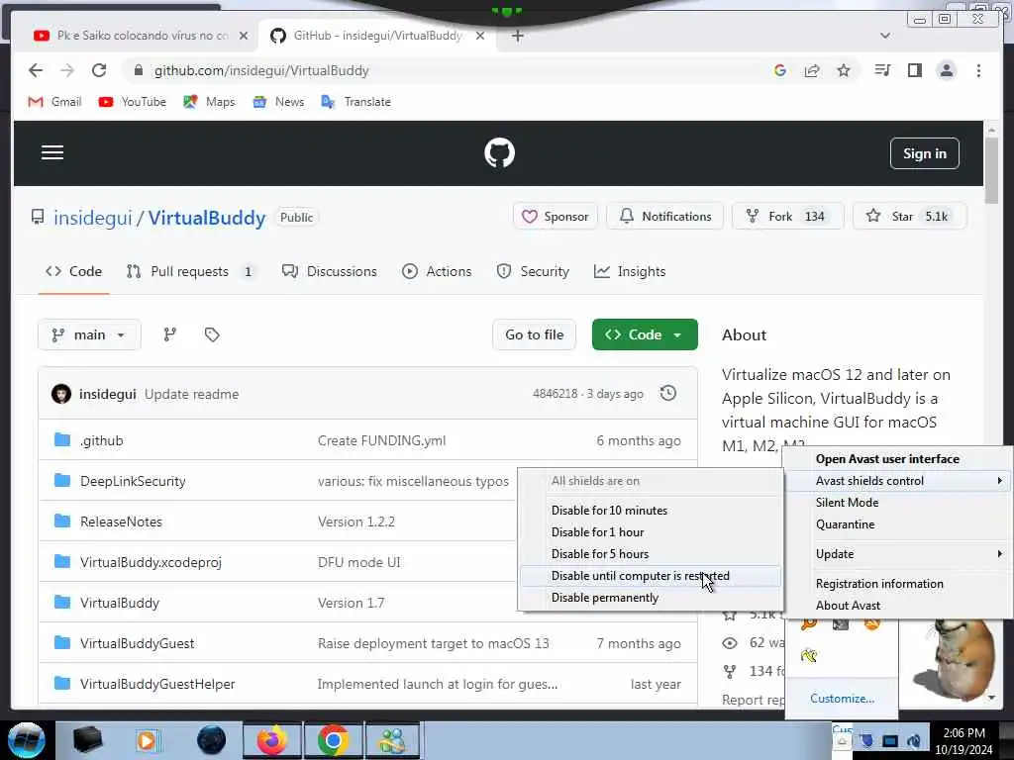Click the Sign in button
Viewport: 1014px width, 760px height.
(924, 153)
